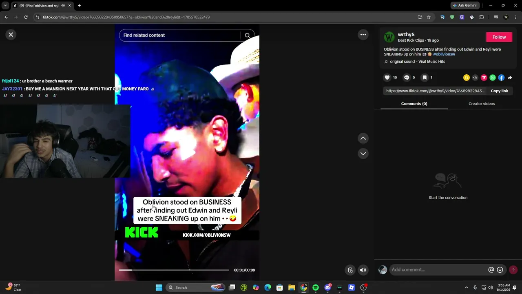This screenshot has height=294, width=522.
Task: Open the Chrome tab search dropdown
Action: pyautogui.click(x=5, y=5)
